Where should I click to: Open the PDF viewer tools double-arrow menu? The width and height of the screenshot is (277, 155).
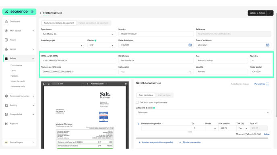coord(126,84)
